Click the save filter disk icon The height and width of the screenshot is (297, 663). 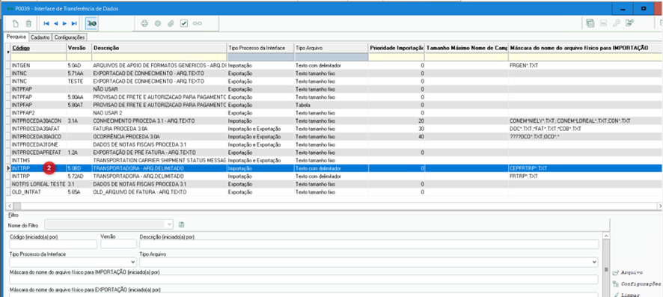182,224
